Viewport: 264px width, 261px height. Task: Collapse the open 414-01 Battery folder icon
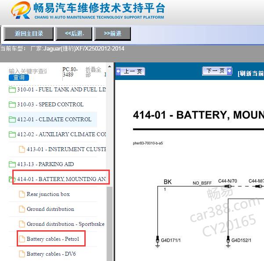point(12,179)
